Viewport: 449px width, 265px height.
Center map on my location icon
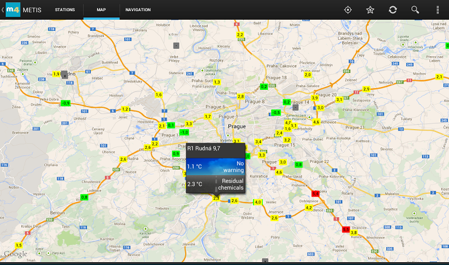(347, 10)
